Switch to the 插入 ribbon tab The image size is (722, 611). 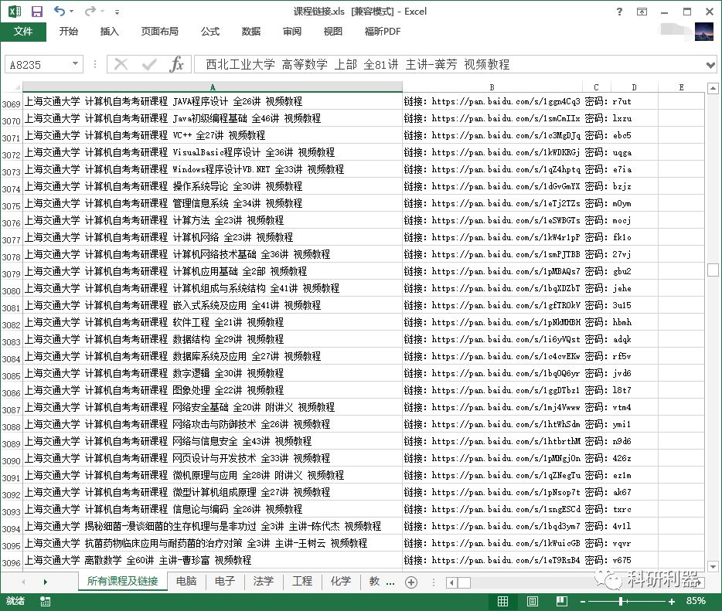(x=109, y=32)
